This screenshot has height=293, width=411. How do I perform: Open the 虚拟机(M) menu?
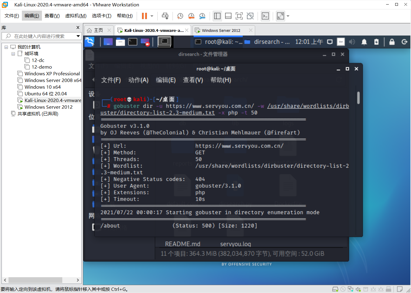point(76,16)
